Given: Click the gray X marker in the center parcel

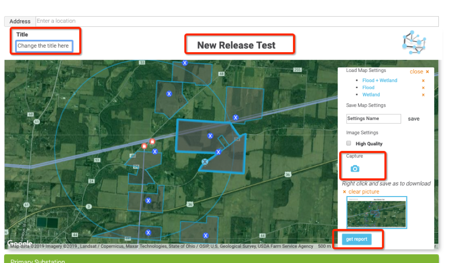Looking at the screenshot, I should click(205, 161).
